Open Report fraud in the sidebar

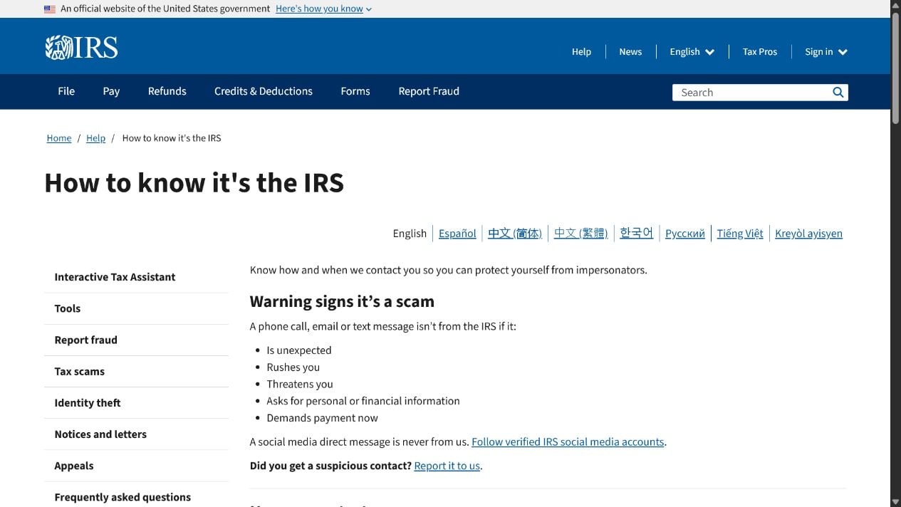click(136, 340)
